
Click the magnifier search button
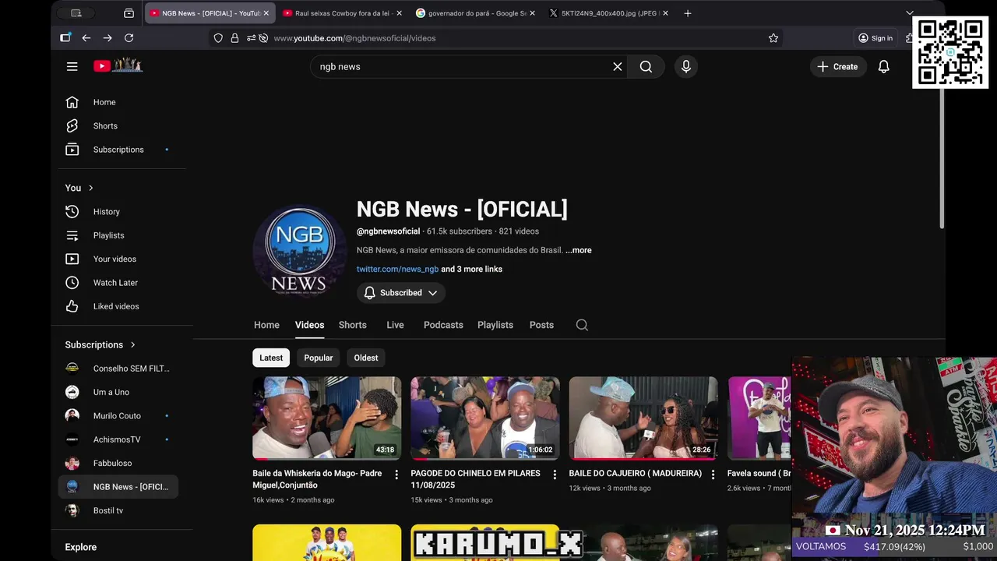[x=646, y=66]
